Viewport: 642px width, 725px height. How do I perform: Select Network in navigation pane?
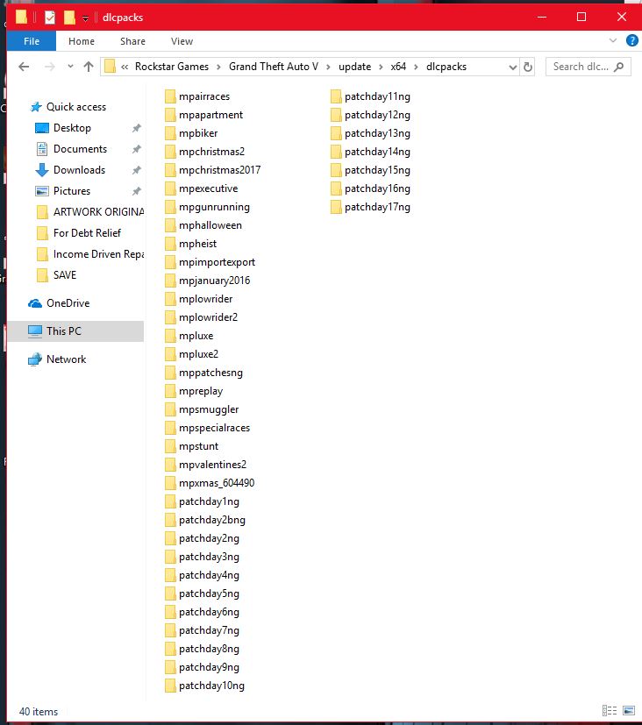66,359
